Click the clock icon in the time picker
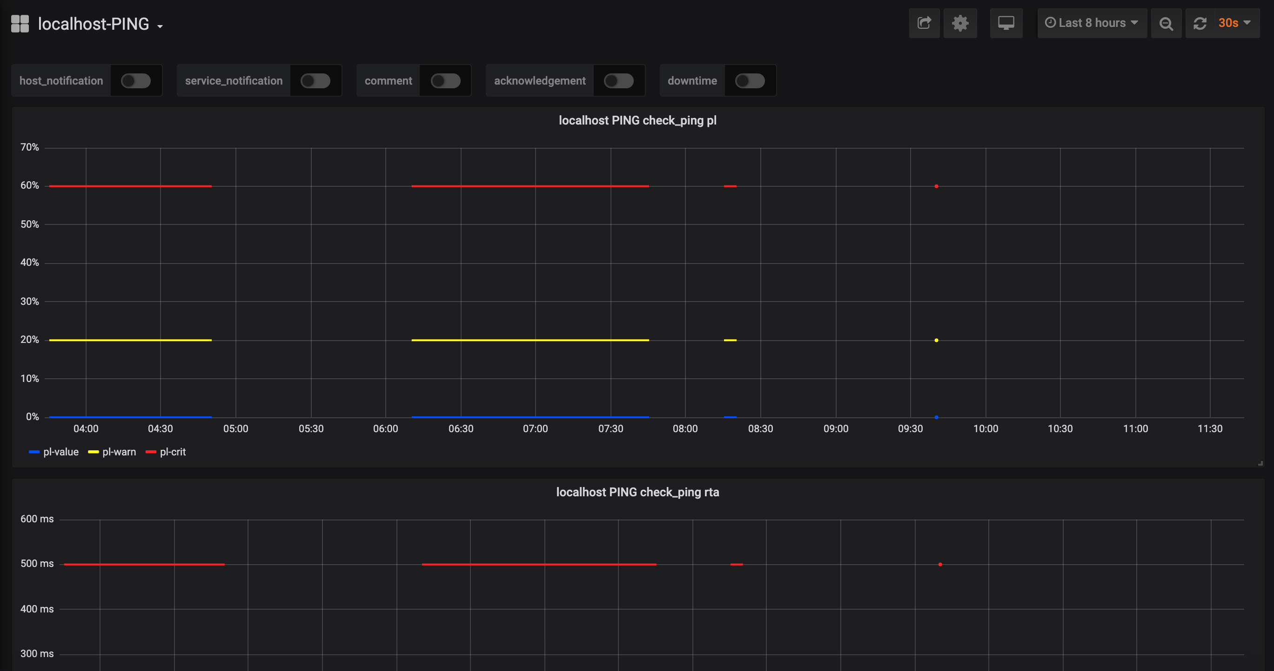The height and width of the screenshot is (671, 1274). tap(1050, 23)
